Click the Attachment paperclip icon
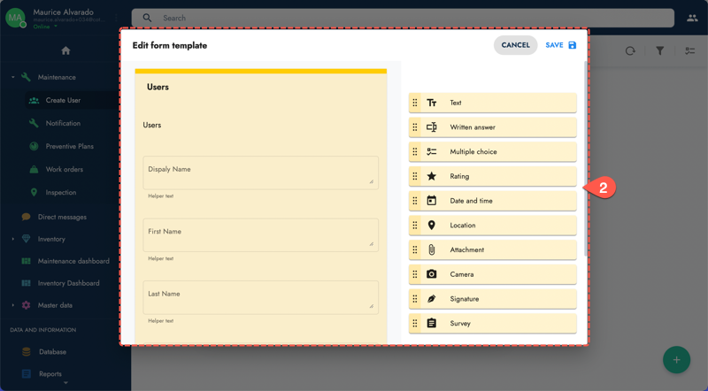The height and width of the screenshot is (391, 708). (x=432, y=249)
